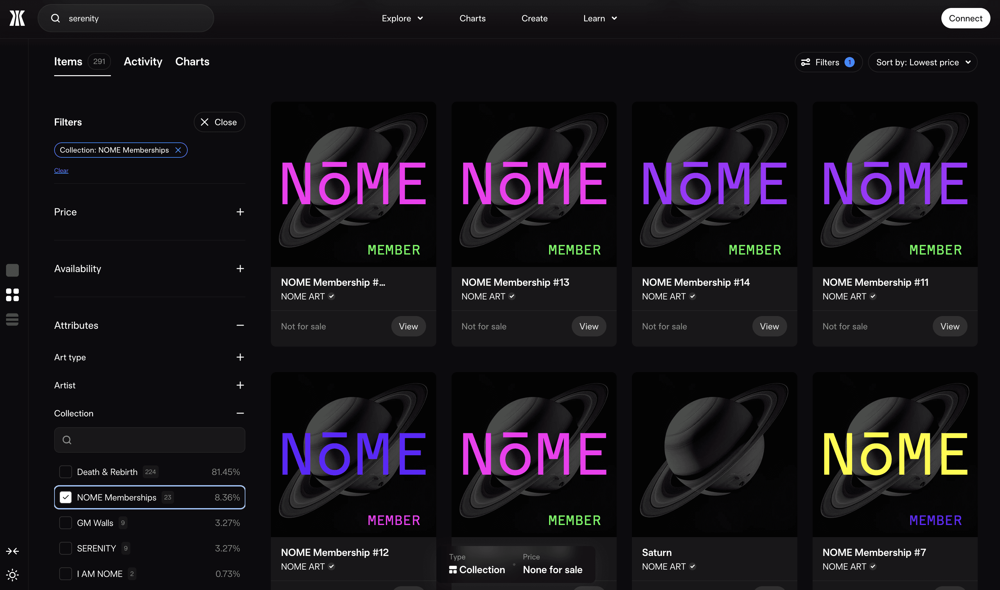Toggle light mode sun icon

coord(12,574)
